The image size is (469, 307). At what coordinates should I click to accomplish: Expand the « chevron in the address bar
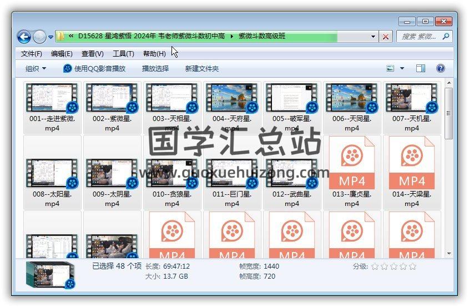click(71, 36)
